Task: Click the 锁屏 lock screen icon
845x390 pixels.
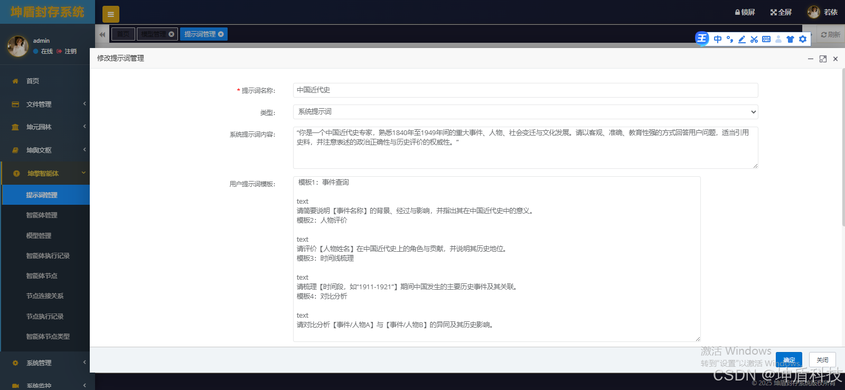Action: (x=737, y=12)
